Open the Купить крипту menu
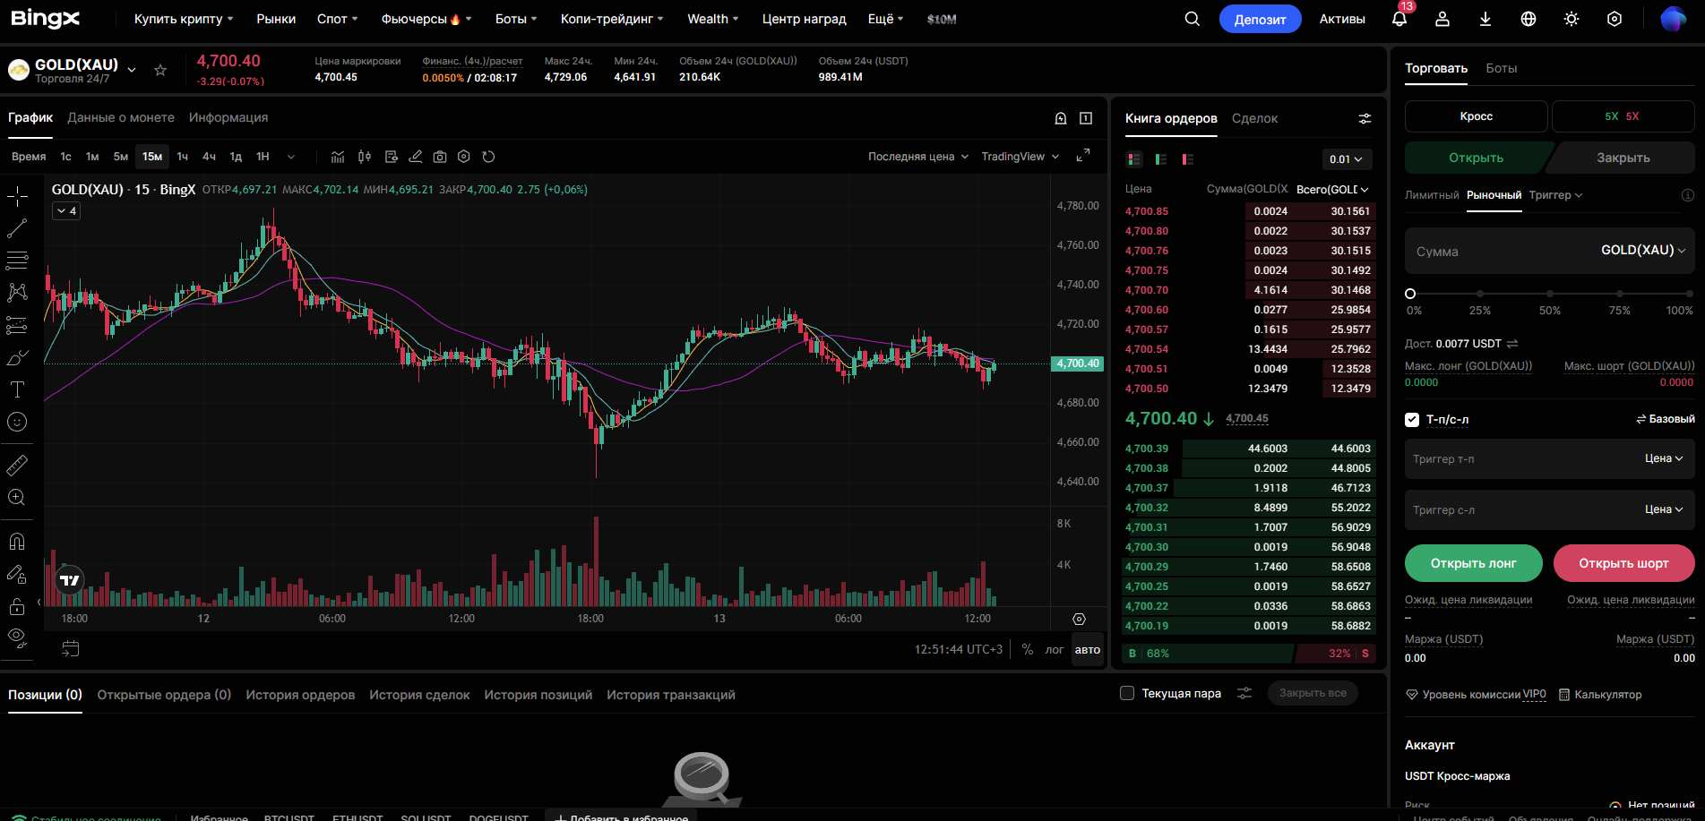Viewport: 1705px width, 821px height. [183, 19]
